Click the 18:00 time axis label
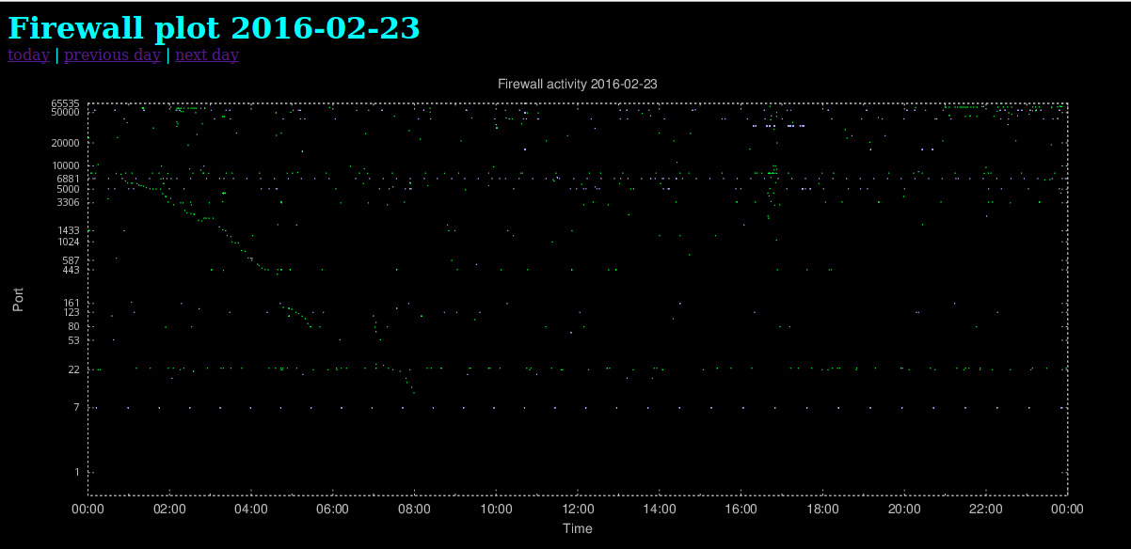 pos(822,509)
